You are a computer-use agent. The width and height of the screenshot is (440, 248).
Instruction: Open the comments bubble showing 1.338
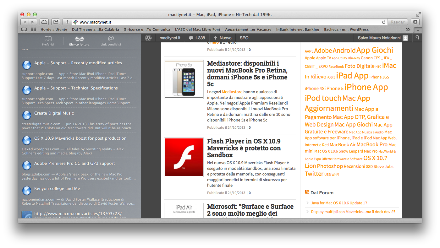pos(197,38)
